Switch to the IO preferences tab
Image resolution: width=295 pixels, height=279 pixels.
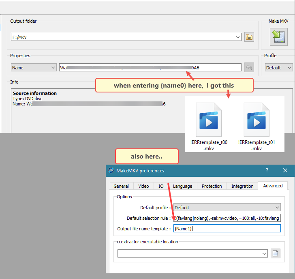[161, 186]
